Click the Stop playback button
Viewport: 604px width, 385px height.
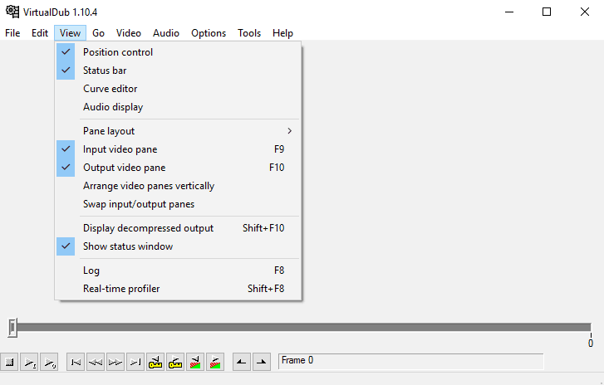click(9, 362)
